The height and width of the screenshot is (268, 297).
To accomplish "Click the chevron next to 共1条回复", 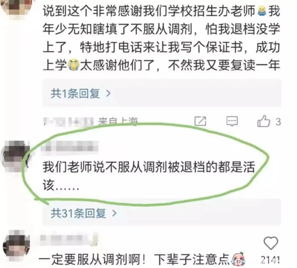I will (108, 93).
